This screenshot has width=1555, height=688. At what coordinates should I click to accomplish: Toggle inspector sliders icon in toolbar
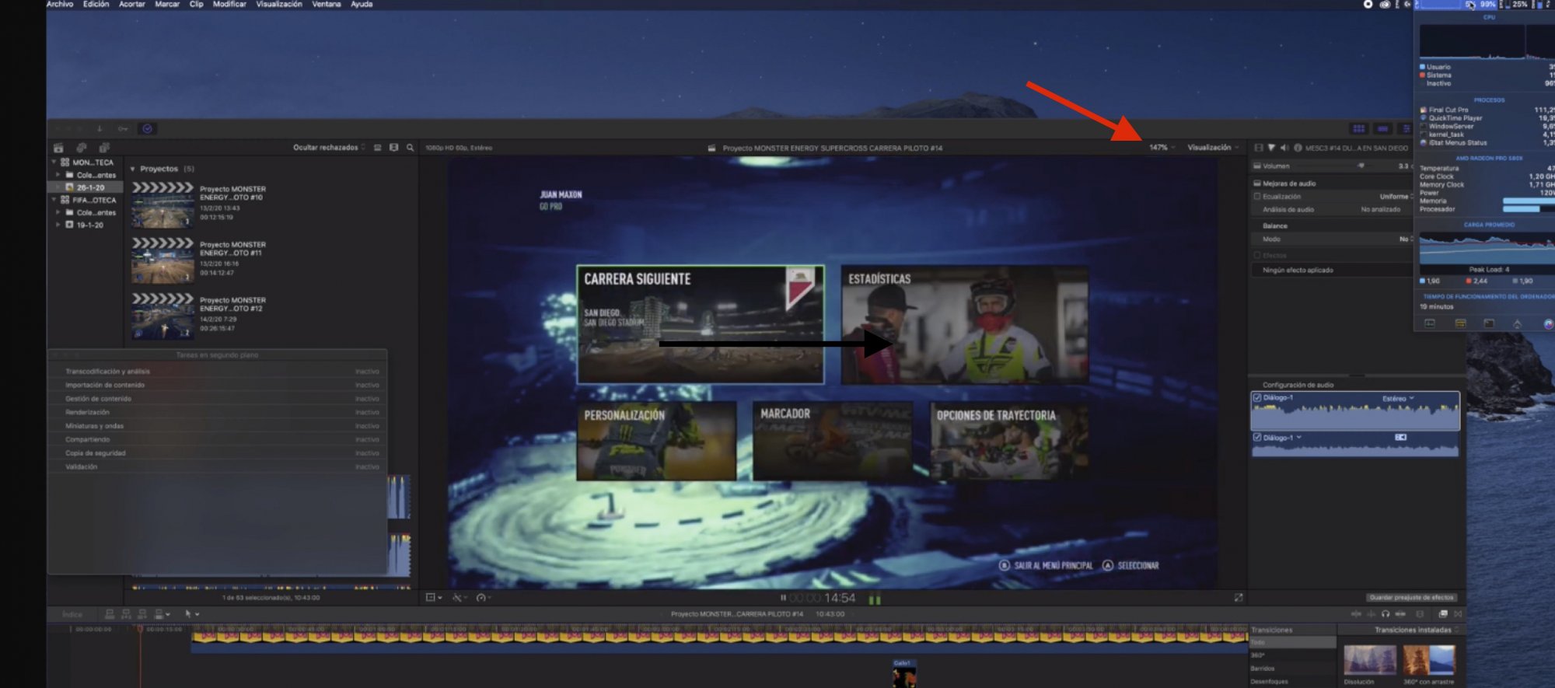[1405, 128]
